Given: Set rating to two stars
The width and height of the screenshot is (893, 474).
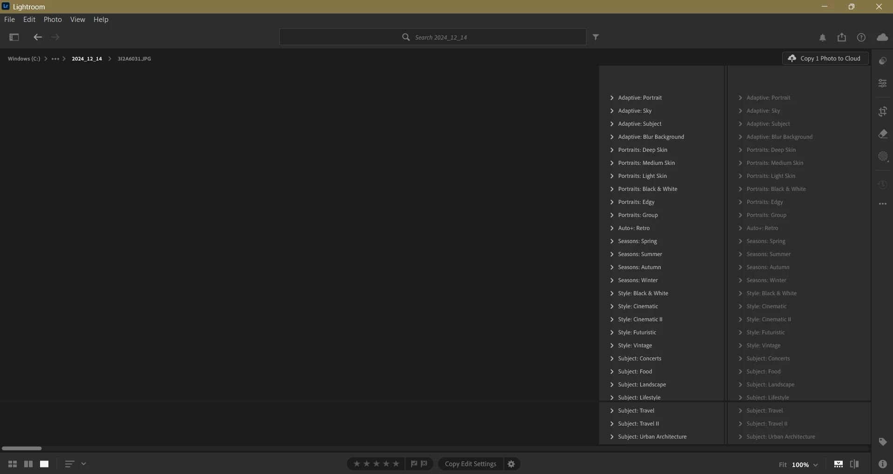Looking at the screenshot, I should pos(366,464).
